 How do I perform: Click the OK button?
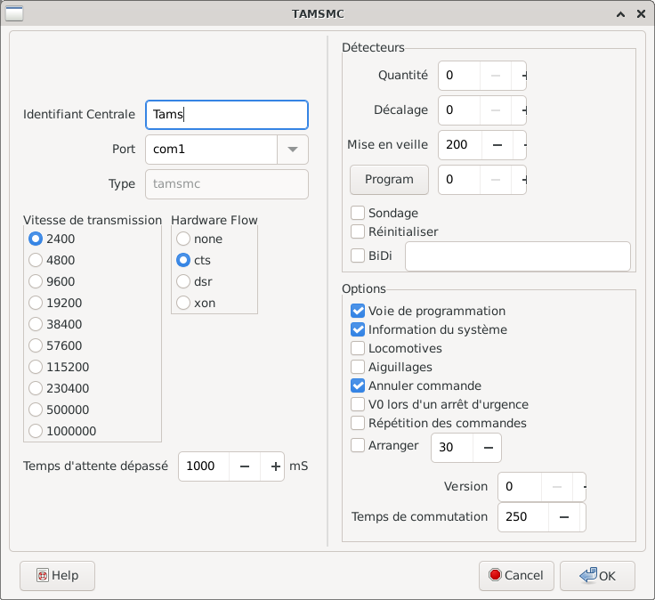[x=597, y=576]
